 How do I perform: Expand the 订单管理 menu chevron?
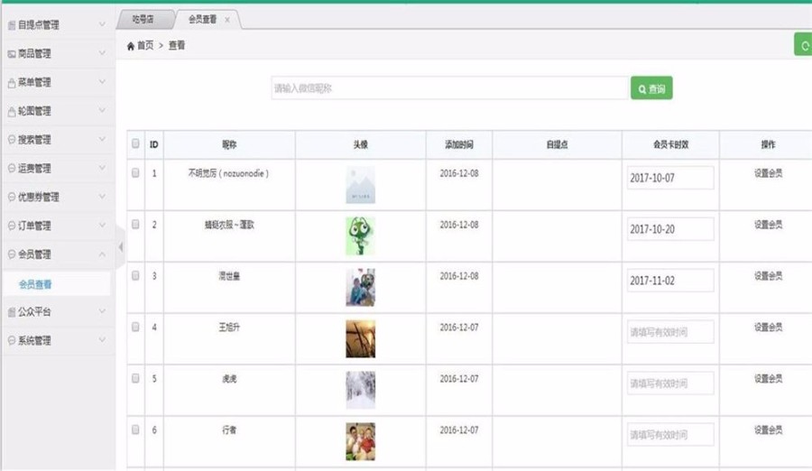102,226
